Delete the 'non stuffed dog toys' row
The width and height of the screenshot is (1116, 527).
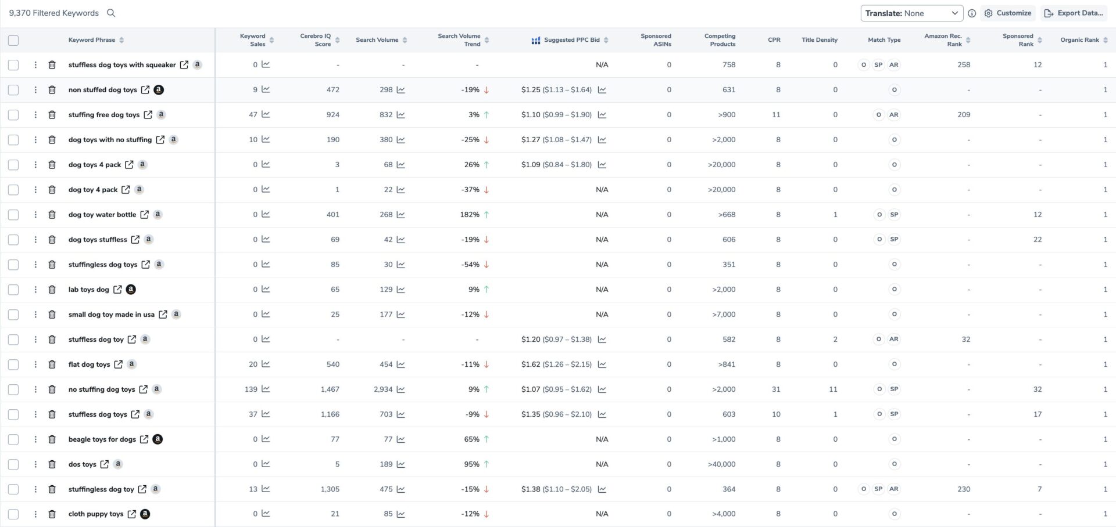[x=52, y=90]
